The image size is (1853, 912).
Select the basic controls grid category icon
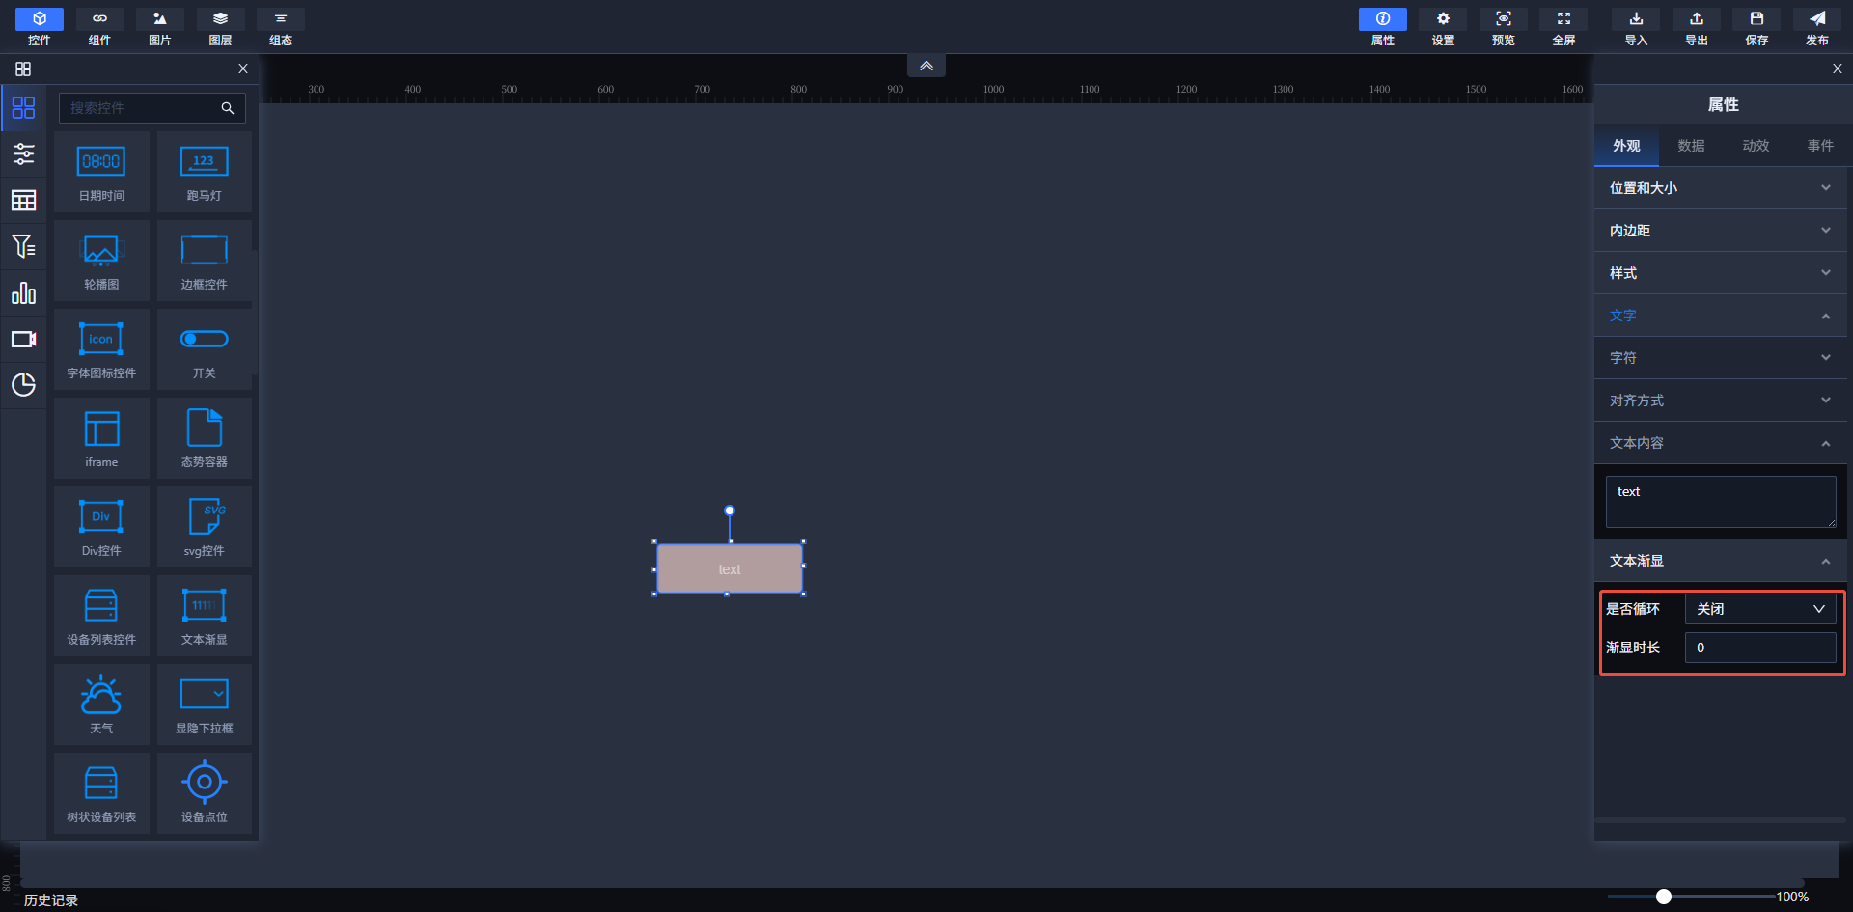[x=23, y=107]
